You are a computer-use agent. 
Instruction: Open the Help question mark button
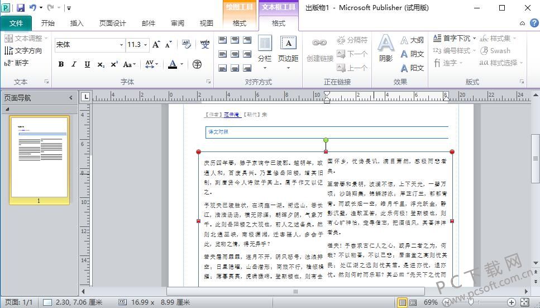pyautogui.click(x=534, y=23)
